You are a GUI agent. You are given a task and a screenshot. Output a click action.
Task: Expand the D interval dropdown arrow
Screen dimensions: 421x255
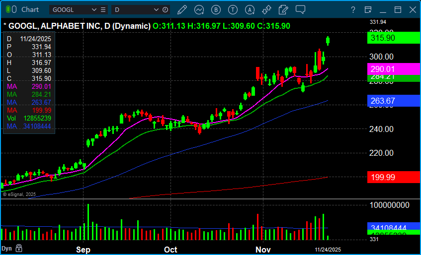click(x=156, y=10)
